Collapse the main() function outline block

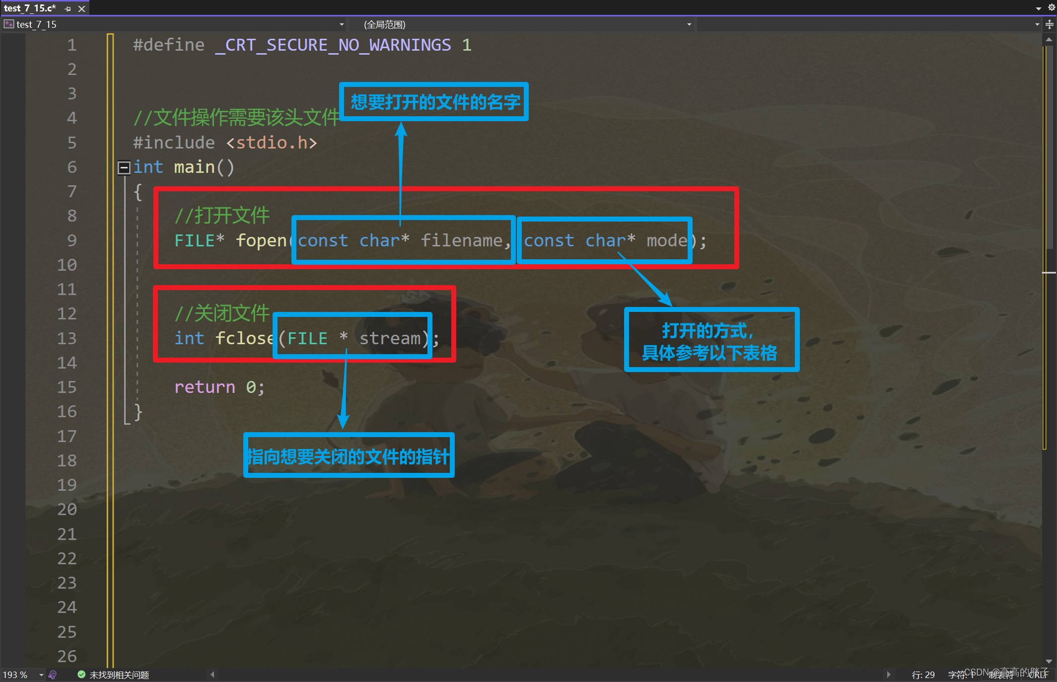[x=124, y=168]
